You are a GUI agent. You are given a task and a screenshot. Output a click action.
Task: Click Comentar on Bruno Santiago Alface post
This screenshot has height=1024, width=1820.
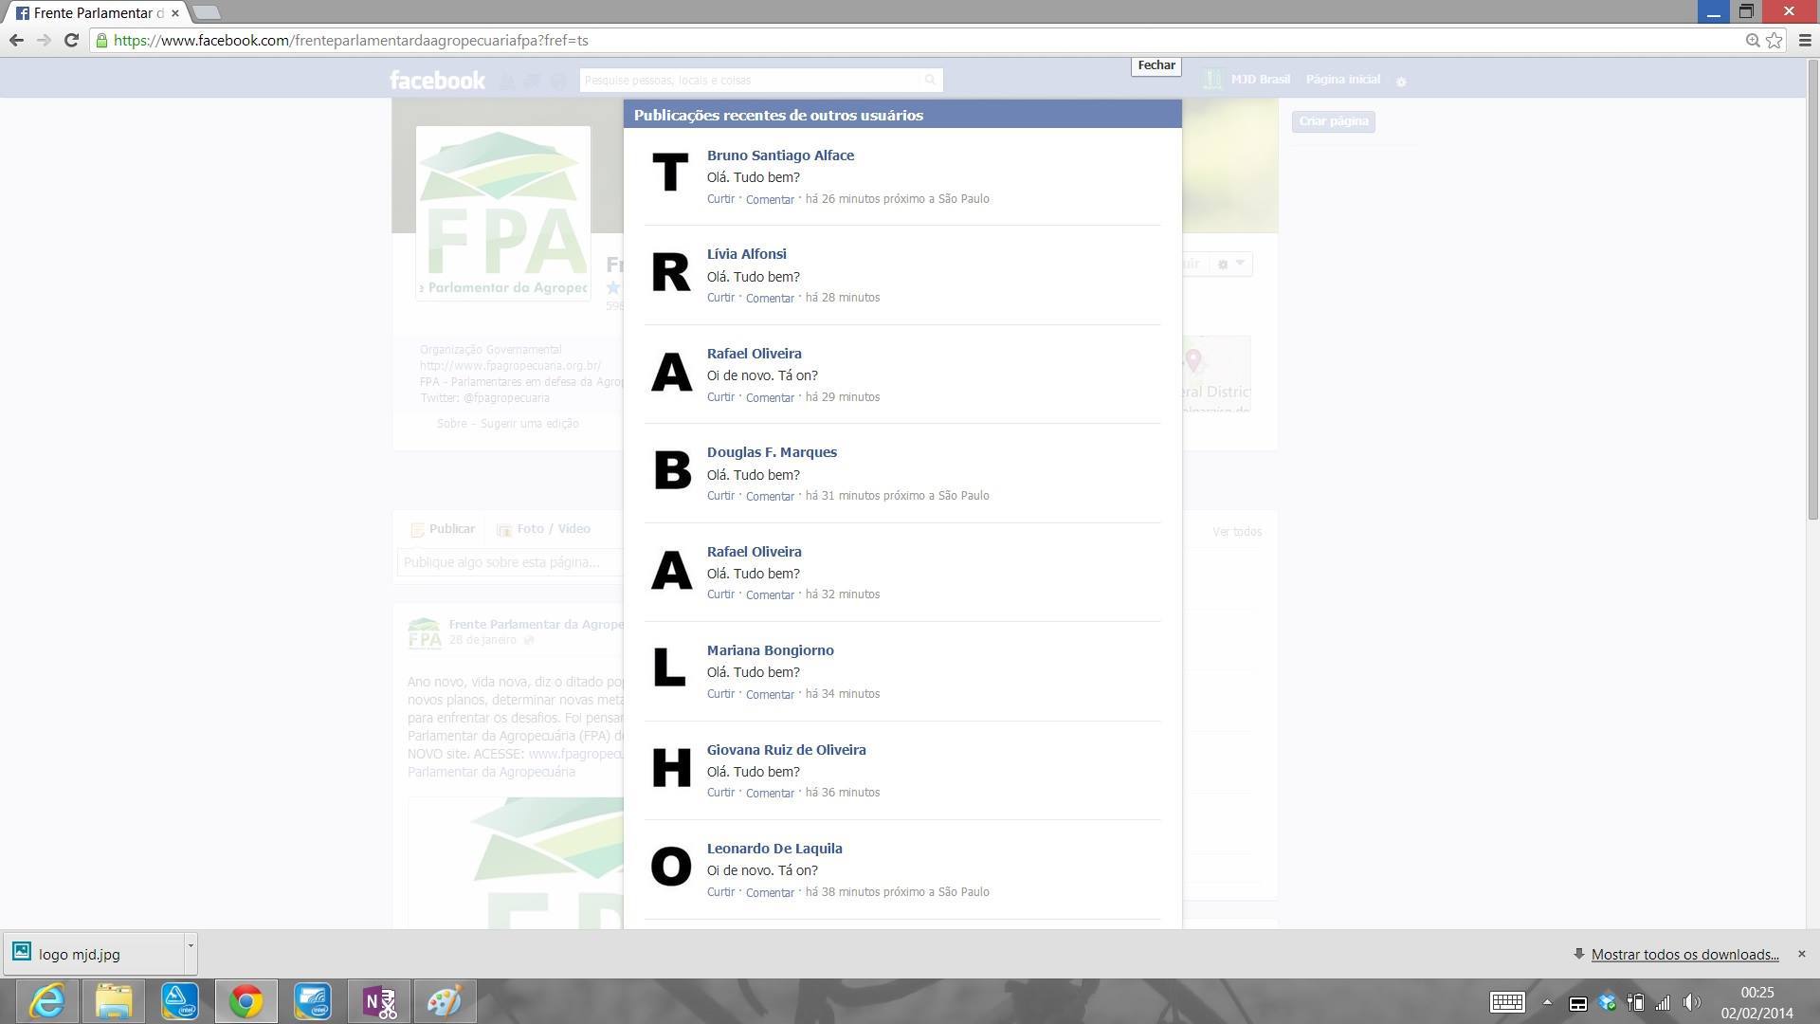pyautogui.click(x=770, y=199)
